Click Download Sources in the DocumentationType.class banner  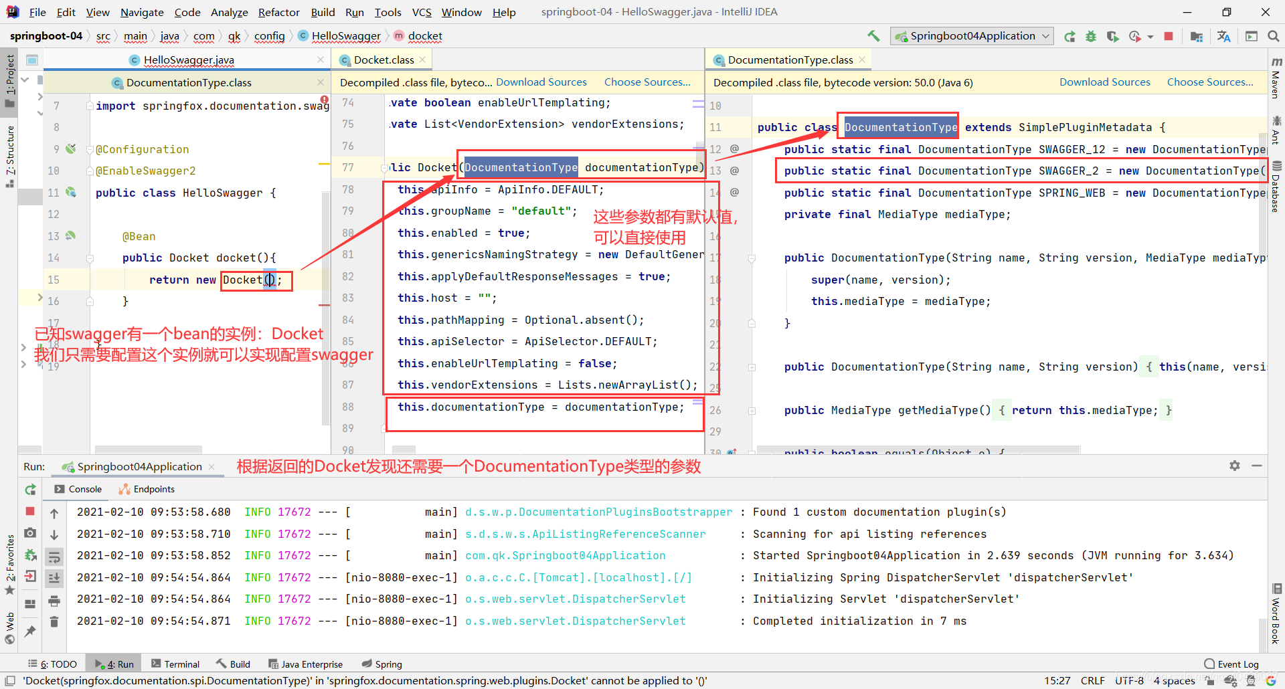pos(1105,82)
